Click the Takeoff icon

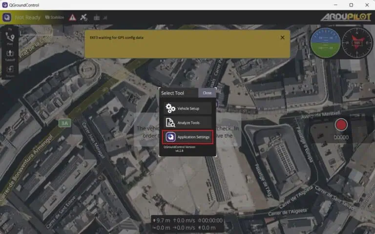pos(10,55)
